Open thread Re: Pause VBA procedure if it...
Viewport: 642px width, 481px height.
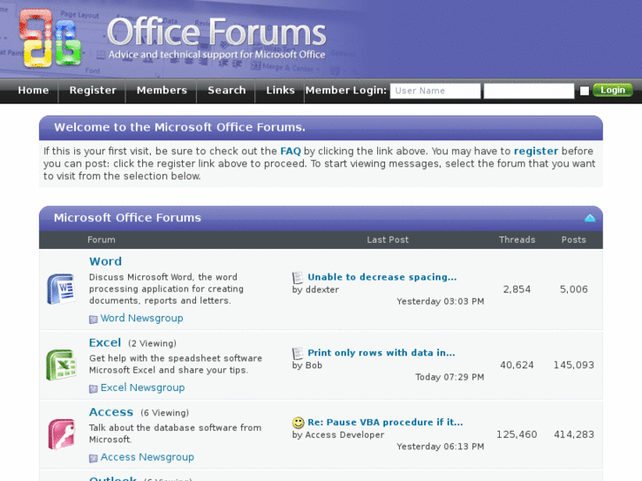(385, 423)
